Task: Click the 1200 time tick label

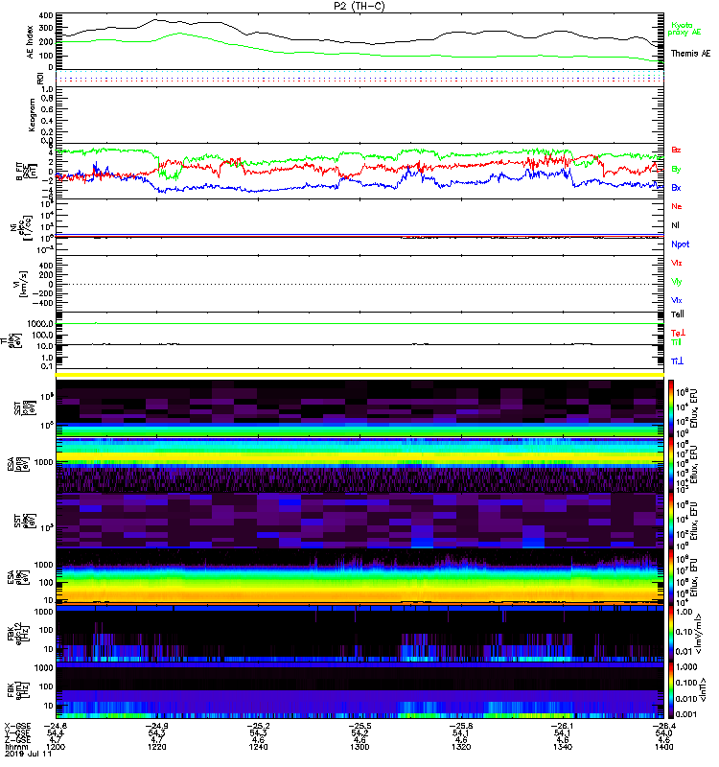Action: coord(56,747)
